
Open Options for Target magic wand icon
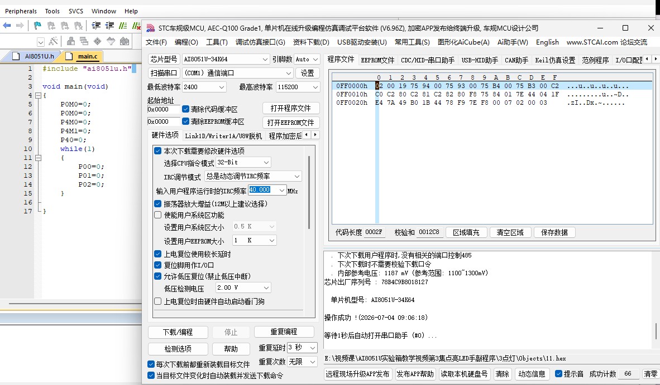(53, 41)
